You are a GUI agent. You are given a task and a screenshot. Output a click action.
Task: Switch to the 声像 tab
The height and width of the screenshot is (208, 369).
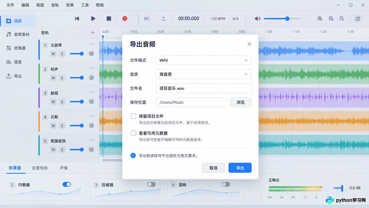(64, 168)
